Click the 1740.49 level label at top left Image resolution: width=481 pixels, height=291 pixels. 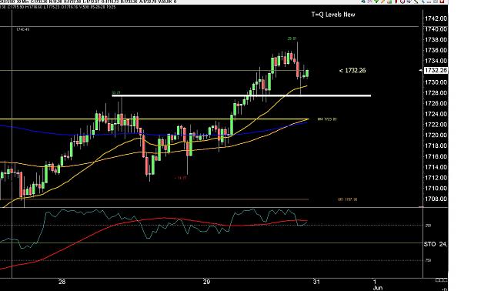click(22, 29)
